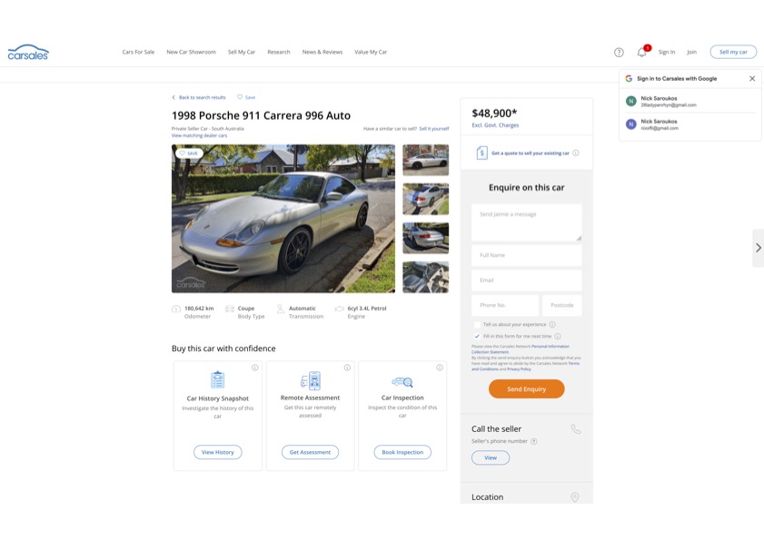Screen dimensions: 764x540
Task: Click the right chevron arrow at page edge
Action: point(759,248)
